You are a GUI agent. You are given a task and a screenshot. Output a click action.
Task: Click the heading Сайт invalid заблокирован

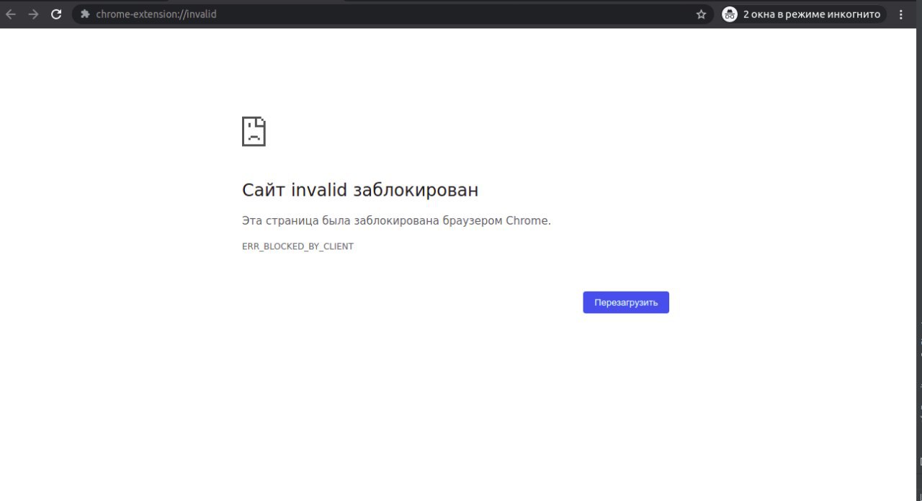tap(360, 190)
